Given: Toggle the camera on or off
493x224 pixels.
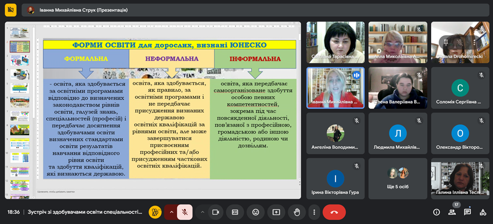Looking at the screenshot, I should point(216,212).
